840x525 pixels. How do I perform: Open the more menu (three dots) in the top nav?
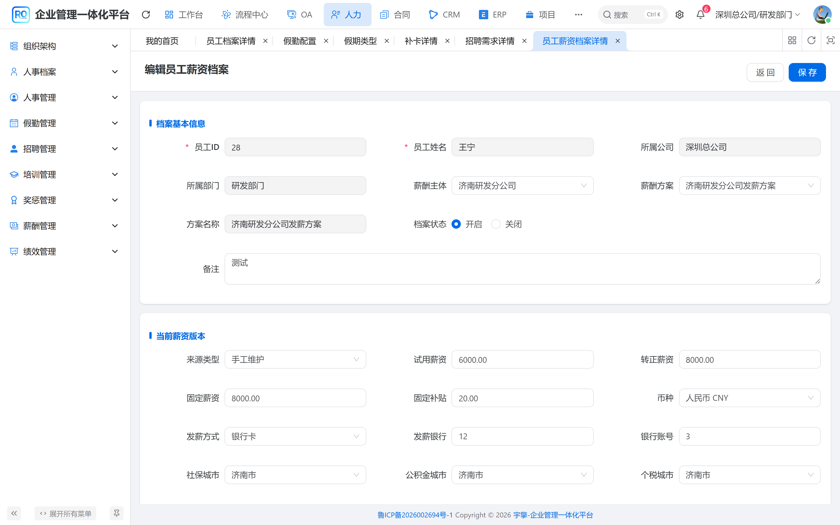(x=578, y=15)
